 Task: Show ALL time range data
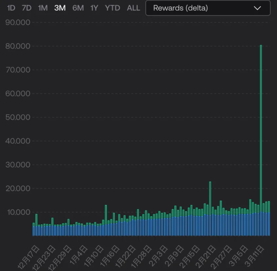point(134,8)
